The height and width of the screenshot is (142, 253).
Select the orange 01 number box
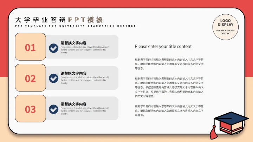point(30,47)
